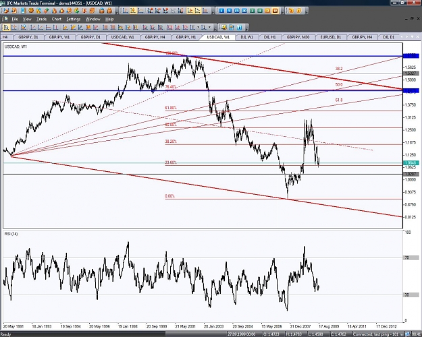Click the green downward arrow toolbar icon
Screen dimensions: 422x337
(77, 11)
